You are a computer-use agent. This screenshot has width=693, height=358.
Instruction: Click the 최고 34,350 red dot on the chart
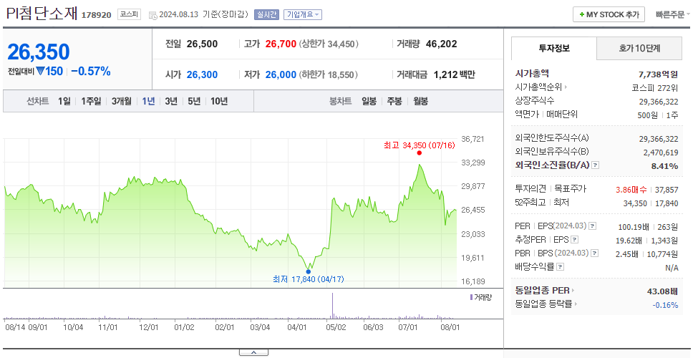[419, 153]
